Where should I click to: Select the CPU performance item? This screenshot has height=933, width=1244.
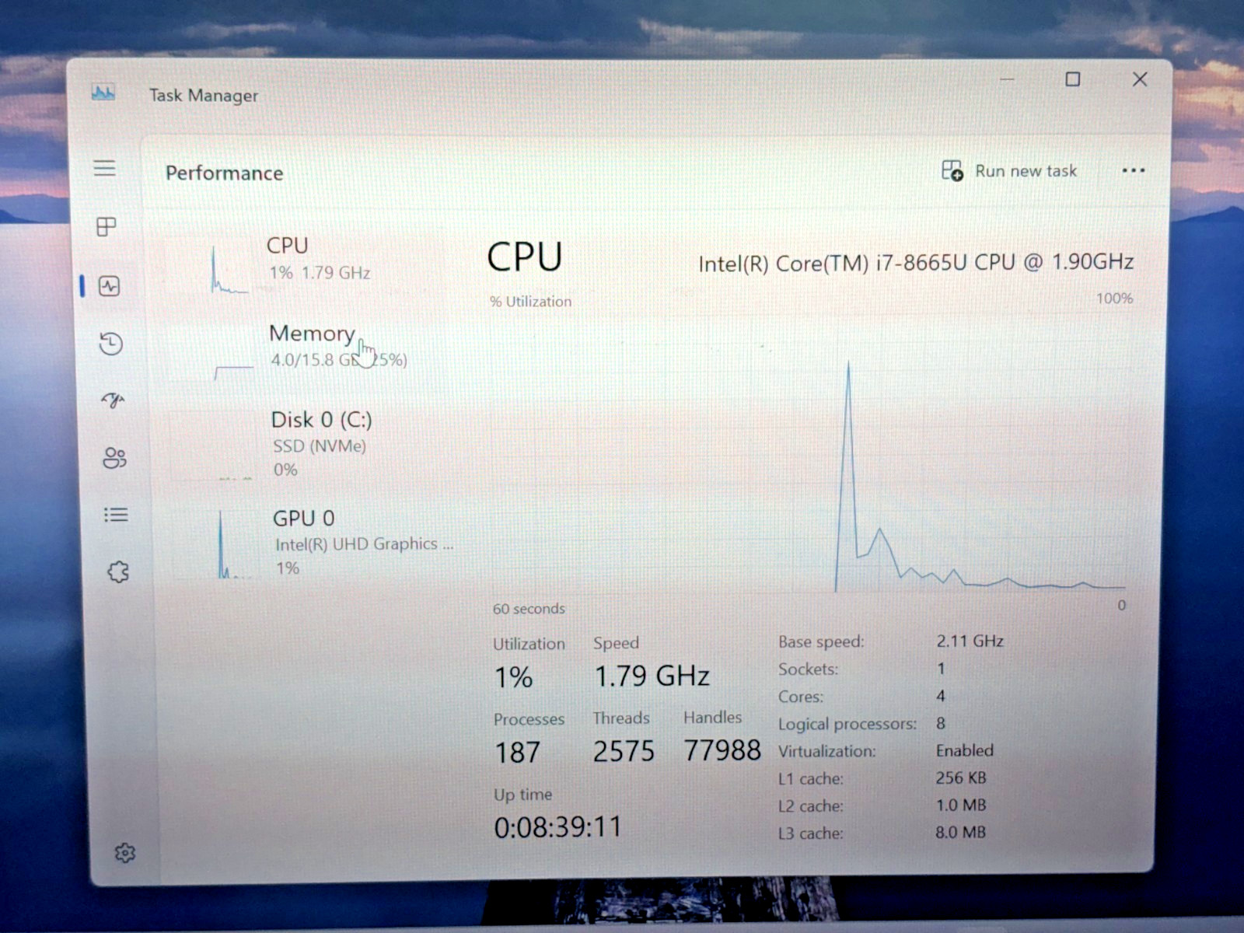[x=311, y=264]
